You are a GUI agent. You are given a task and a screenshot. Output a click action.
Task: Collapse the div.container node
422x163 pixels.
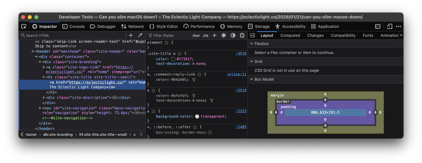(x=37, y=57)
